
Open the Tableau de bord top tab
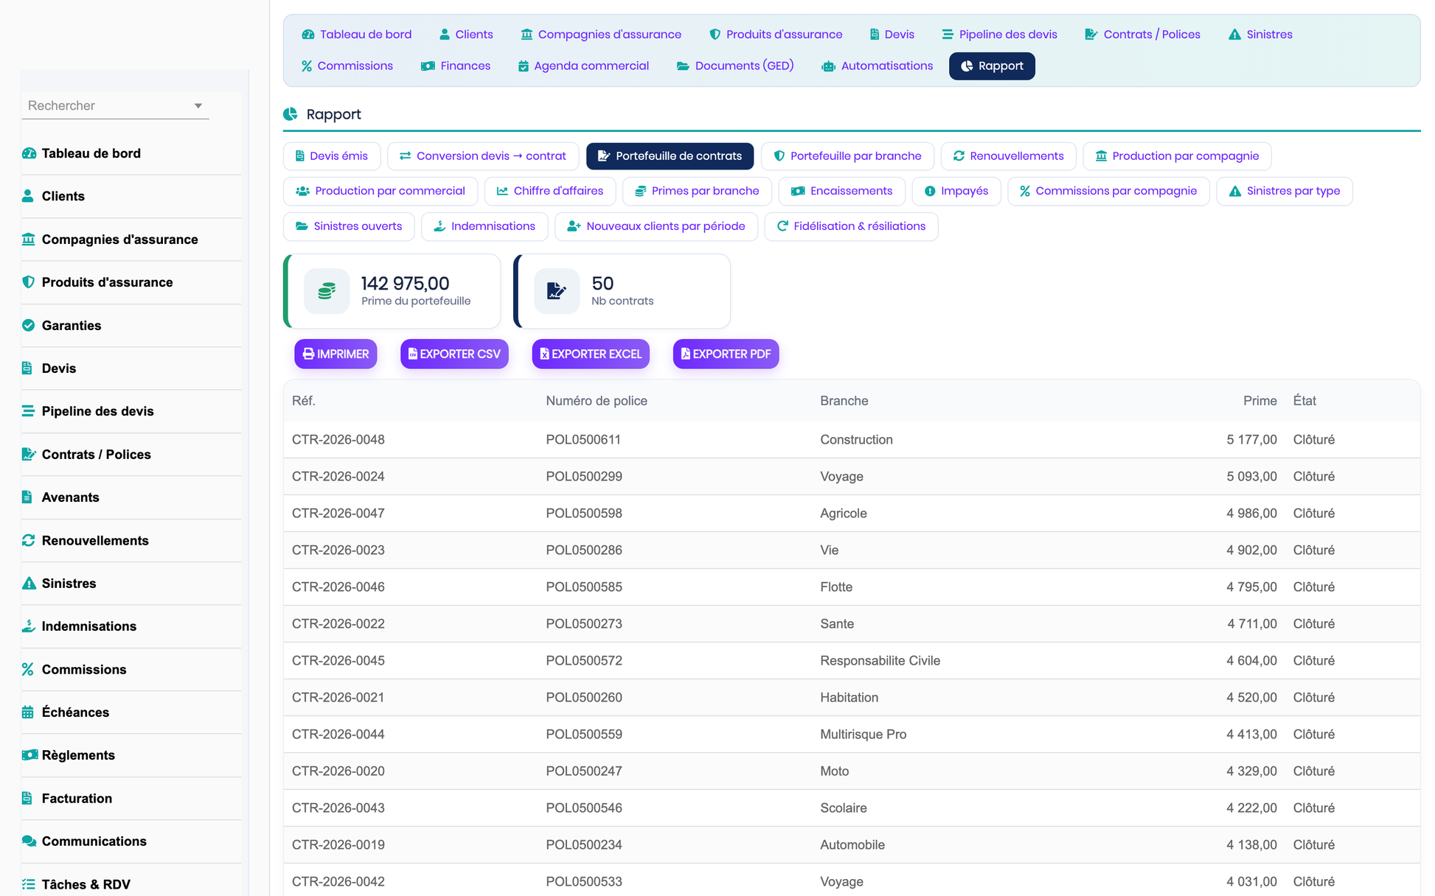click(357, 35)
